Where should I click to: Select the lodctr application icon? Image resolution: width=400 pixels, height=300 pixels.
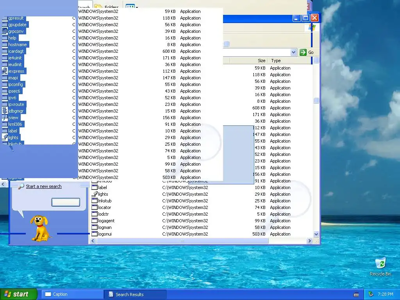point(95,214)
